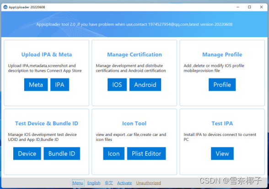
Task: Open the Device management button
Action: [27, 153]
